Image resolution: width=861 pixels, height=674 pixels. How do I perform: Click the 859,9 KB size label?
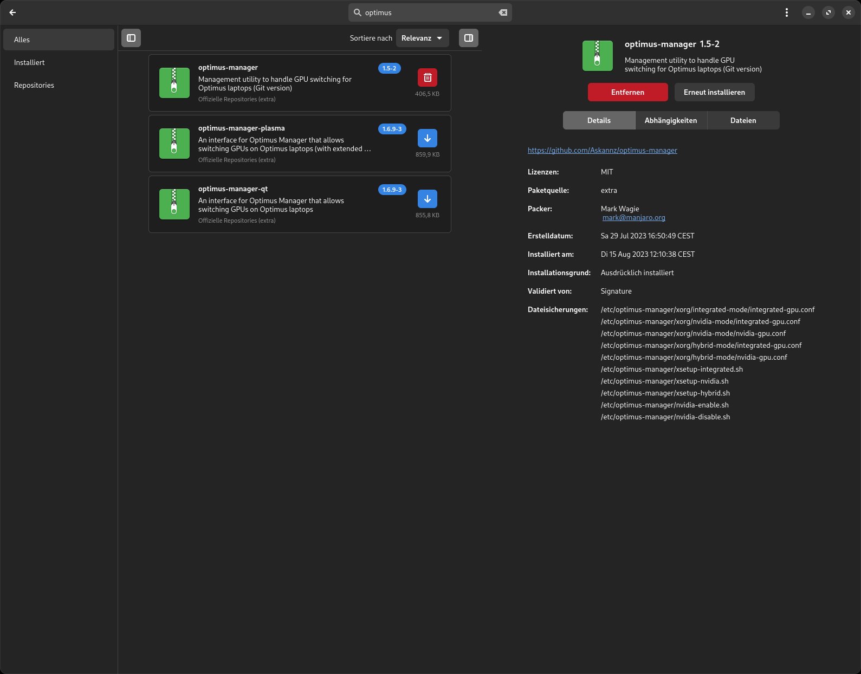[x=428, y=154]
